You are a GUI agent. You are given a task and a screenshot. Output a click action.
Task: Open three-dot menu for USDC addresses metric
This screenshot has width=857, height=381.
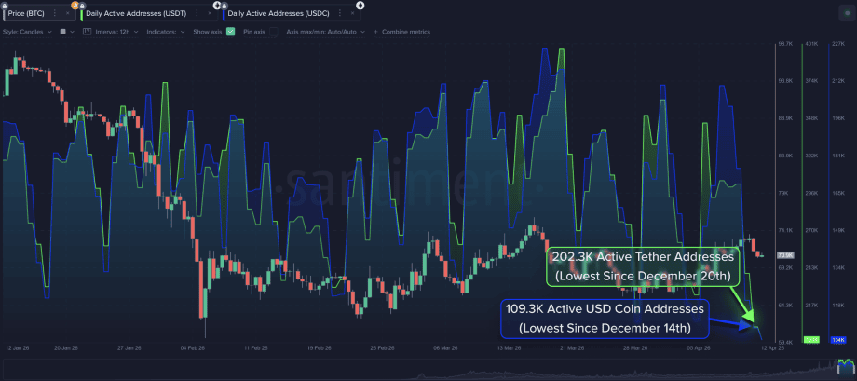pos(337,14)
